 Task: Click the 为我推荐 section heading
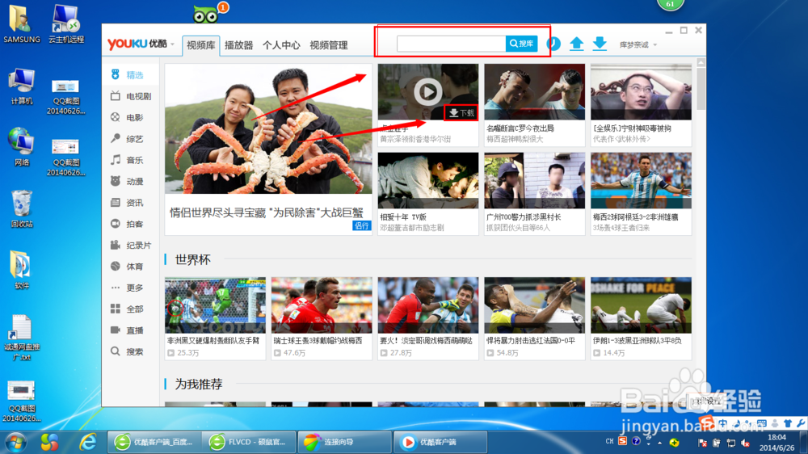tap(199, 384)
